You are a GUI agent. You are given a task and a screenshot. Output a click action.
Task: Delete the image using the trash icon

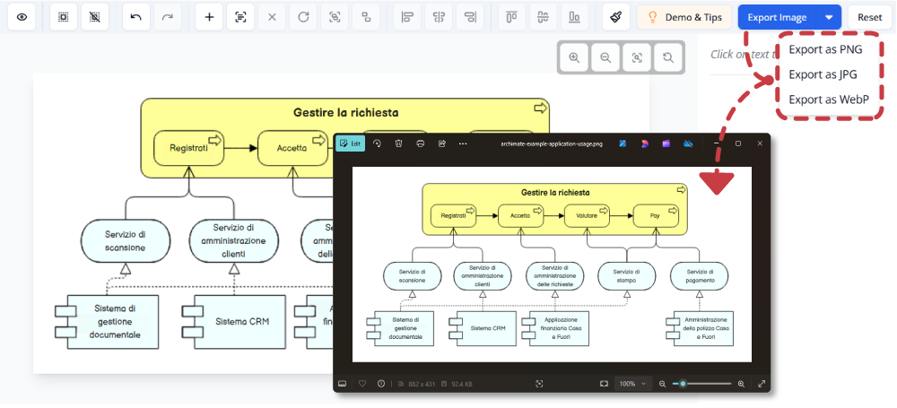pyautogui.click(x=398, y=143)
